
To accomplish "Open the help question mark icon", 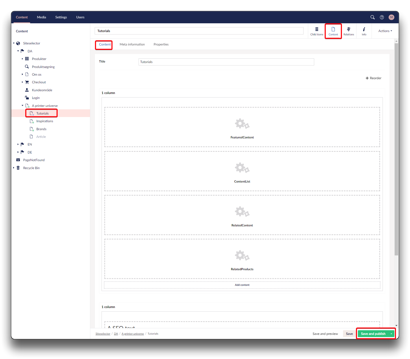I will pos(382,17).
